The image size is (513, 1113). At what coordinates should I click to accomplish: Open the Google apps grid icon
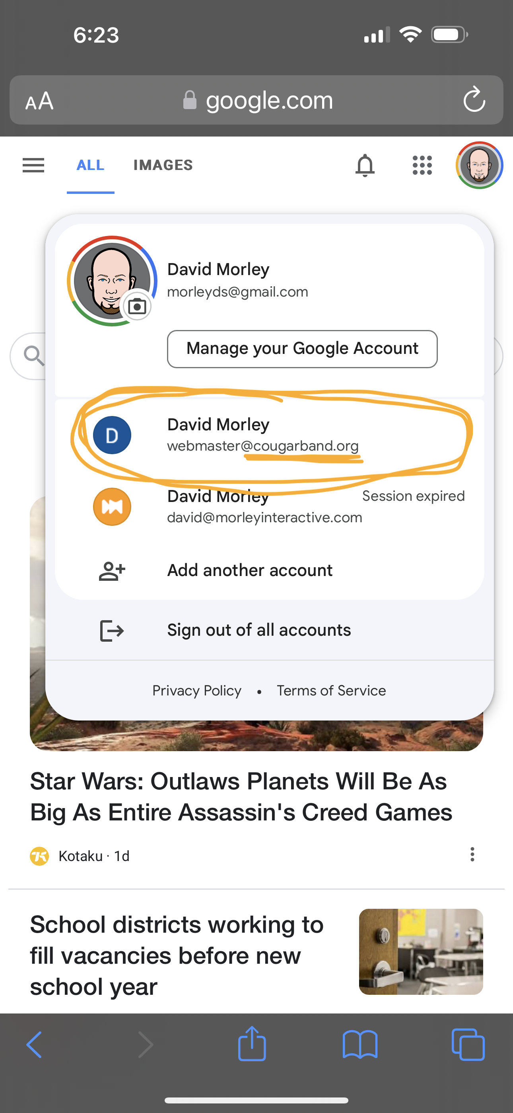(422, 165)
